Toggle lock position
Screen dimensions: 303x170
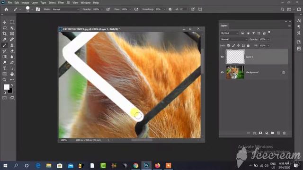239,45
